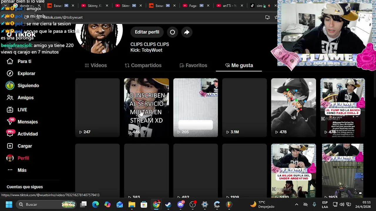This screenshot has width=376, height=211.
Task: Open the video with 205 views
Action: [195, 108]
